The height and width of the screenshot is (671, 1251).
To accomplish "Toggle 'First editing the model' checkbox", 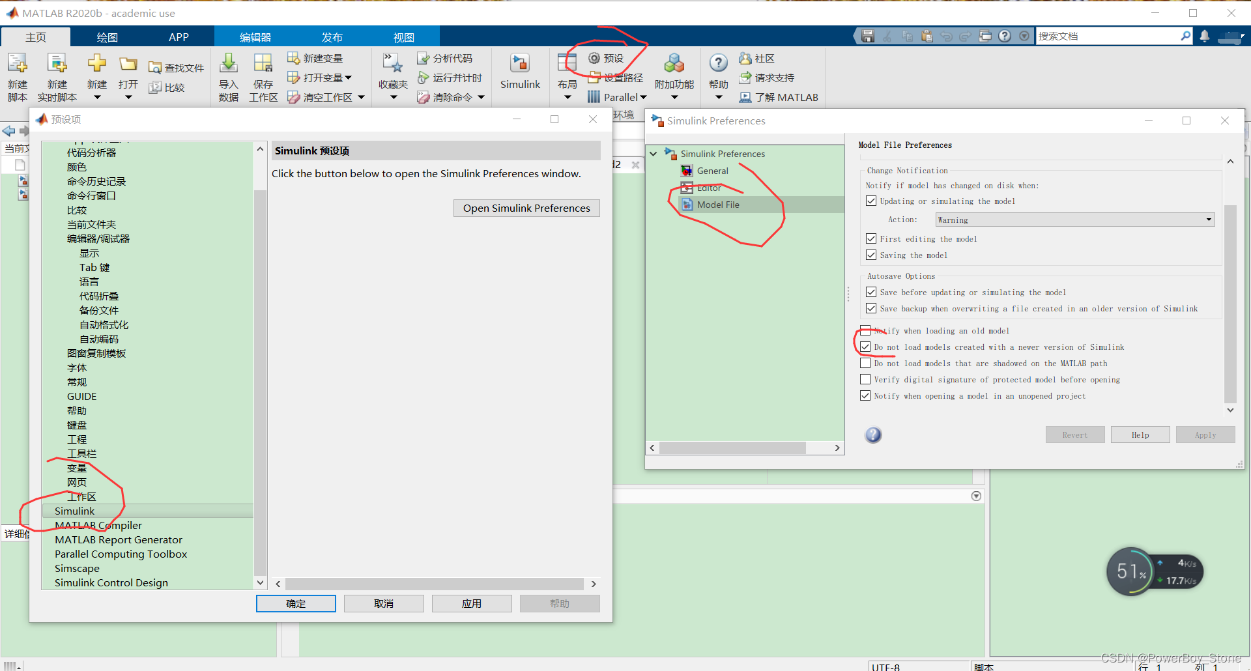I will [871, 238].
